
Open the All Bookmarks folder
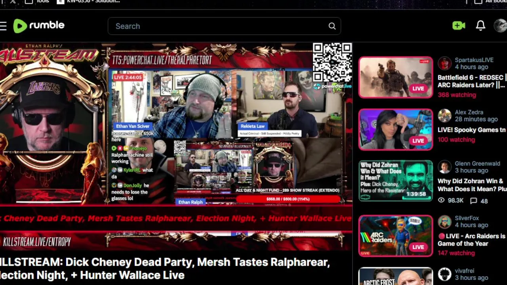(491, 2)
